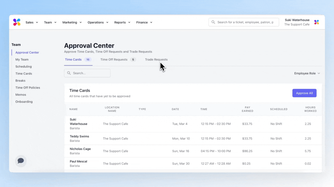Image resolution: width=334 pixels, height=187 pixels.
Task: Click the 16 badge on Time Cards tab
Action: point(88,59)
